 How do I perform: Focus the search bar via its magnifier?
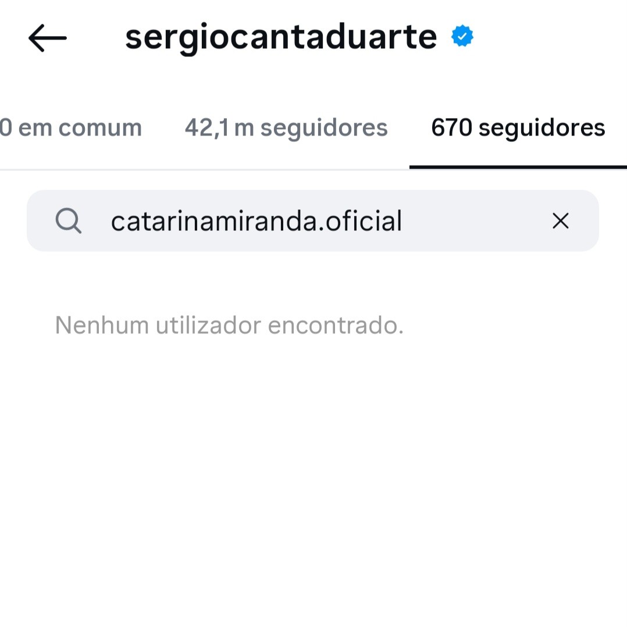[x=69, y=221]
